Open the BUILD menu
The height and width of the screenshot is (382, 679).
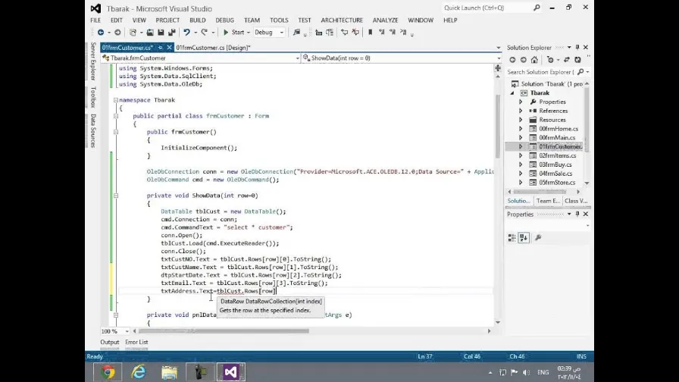point(198,20)
